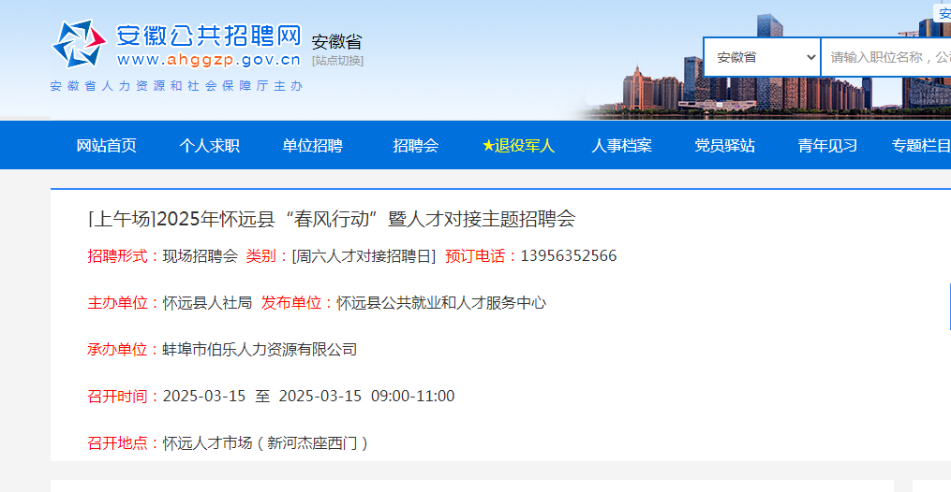The image size is (951, 492).
Task: Click the job fair title heading
Action: (x=332, y=219)
